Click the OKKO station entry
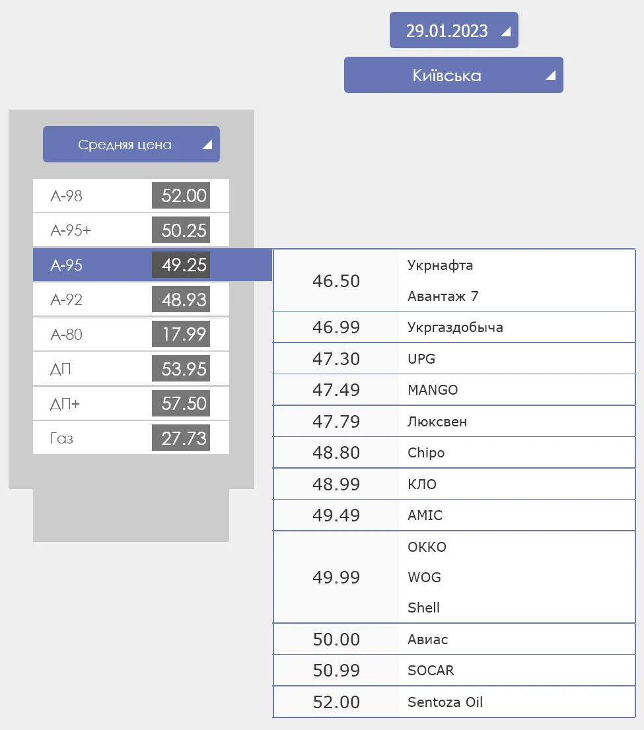The height and width of the screenshot is (730, 644). pyautogui.click(x=427, y=547)
